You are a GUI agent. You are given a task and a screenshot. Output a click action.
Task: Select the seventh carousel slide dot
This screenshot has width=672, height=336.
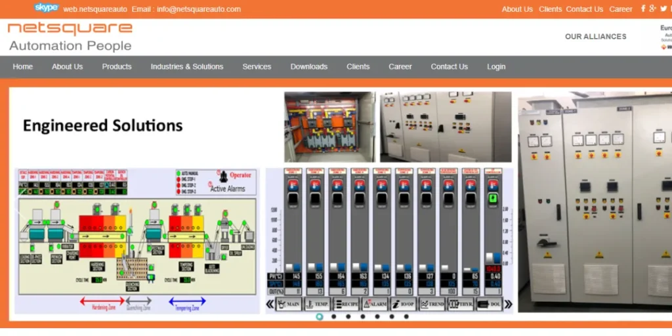click(406, 317)
